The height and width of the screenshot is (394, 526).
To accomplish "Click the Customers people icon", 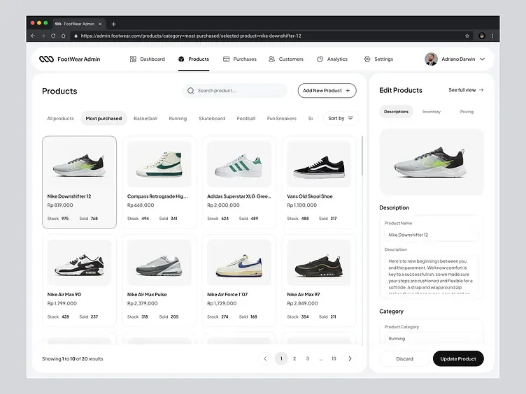I will (271, 59).
